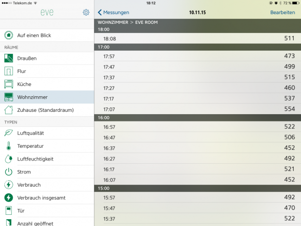Viewport: 301px width, 226px height.
Task: Open Verbrauch insgesamt type
Action: [47, 197]
